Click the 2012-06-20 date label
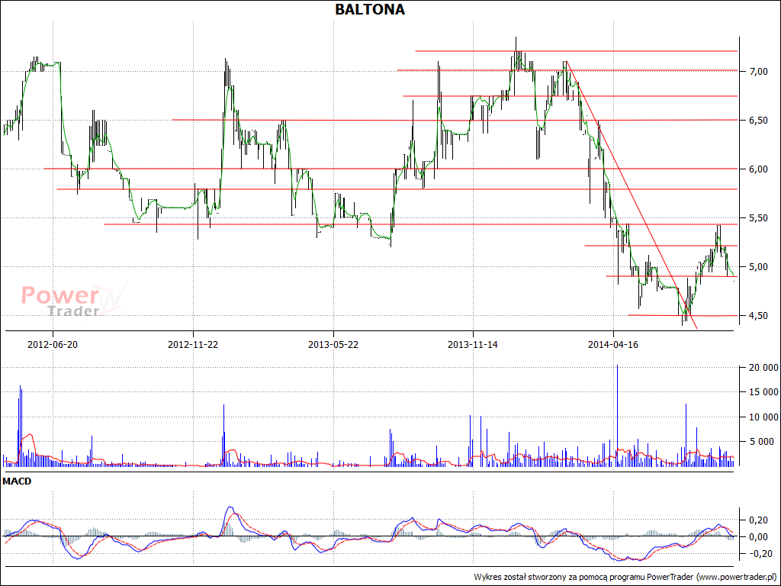The height and width of the screenshot is (586, 781). (53, 344)
